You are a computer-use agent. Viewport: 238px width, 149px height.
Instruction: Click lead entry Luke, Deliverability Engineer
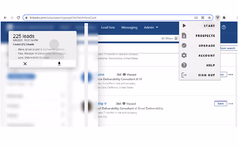point(33,58)
